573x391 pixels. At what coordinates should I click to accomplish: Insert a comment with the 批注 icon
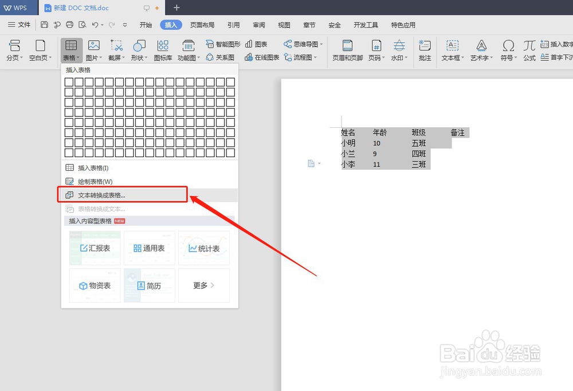(x=425, y=48)
